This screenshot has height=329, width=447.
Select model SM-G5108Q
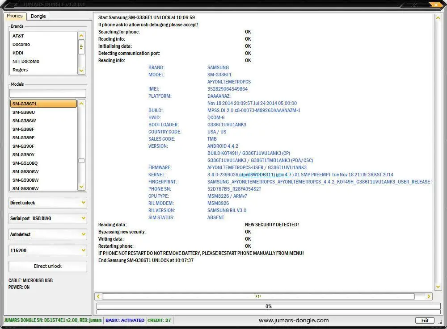(x=43, y=163)
